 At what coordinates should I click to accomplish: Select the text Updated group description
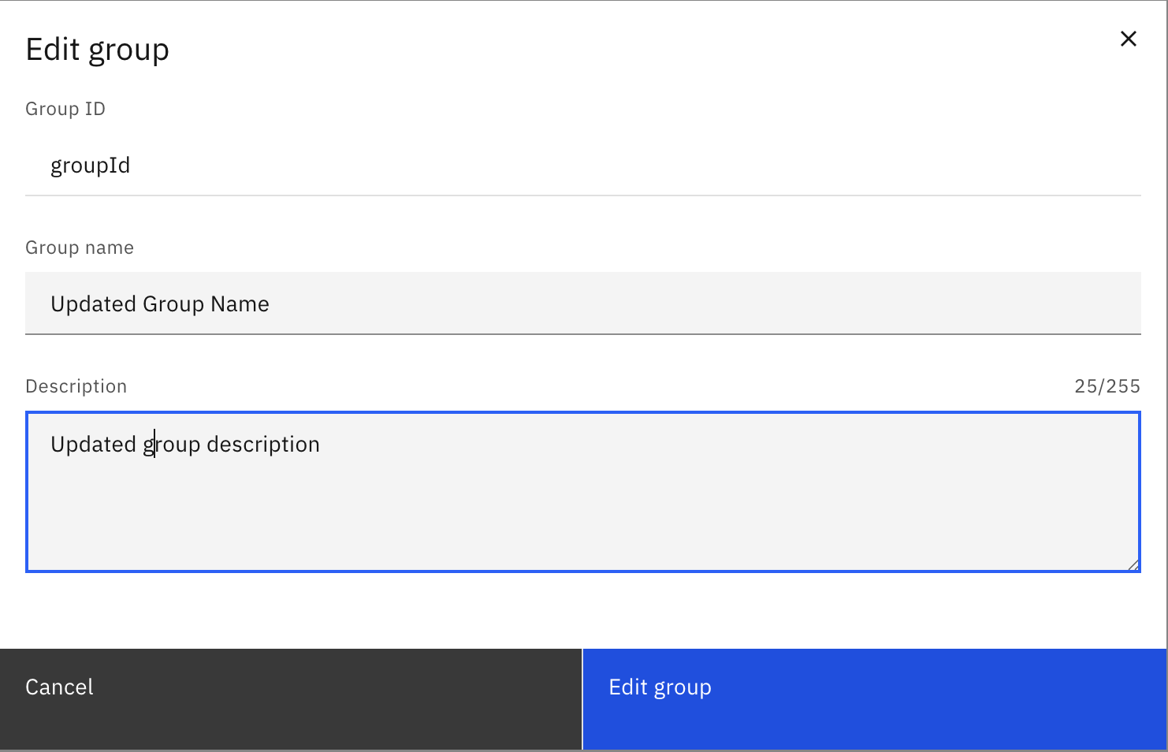[x=184, y=444]
